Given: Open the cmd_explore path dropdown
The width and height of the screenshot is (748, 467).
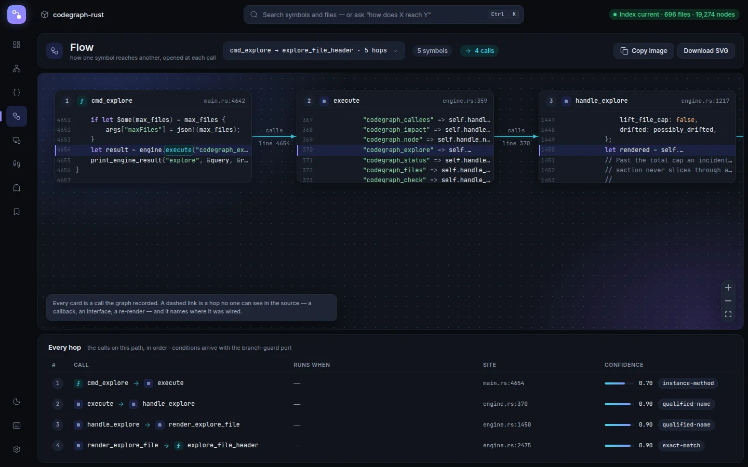Looking at the screenshot, I should point(314,51).
